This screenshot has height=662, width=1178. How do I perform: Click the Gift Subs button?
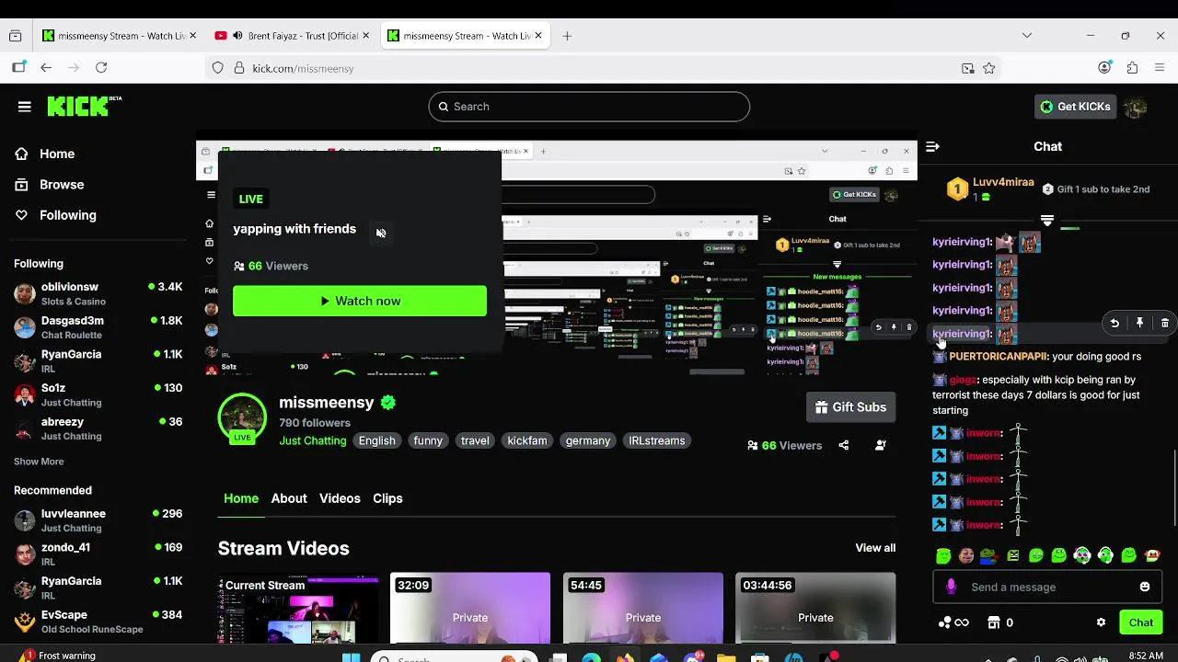(850, 407)
